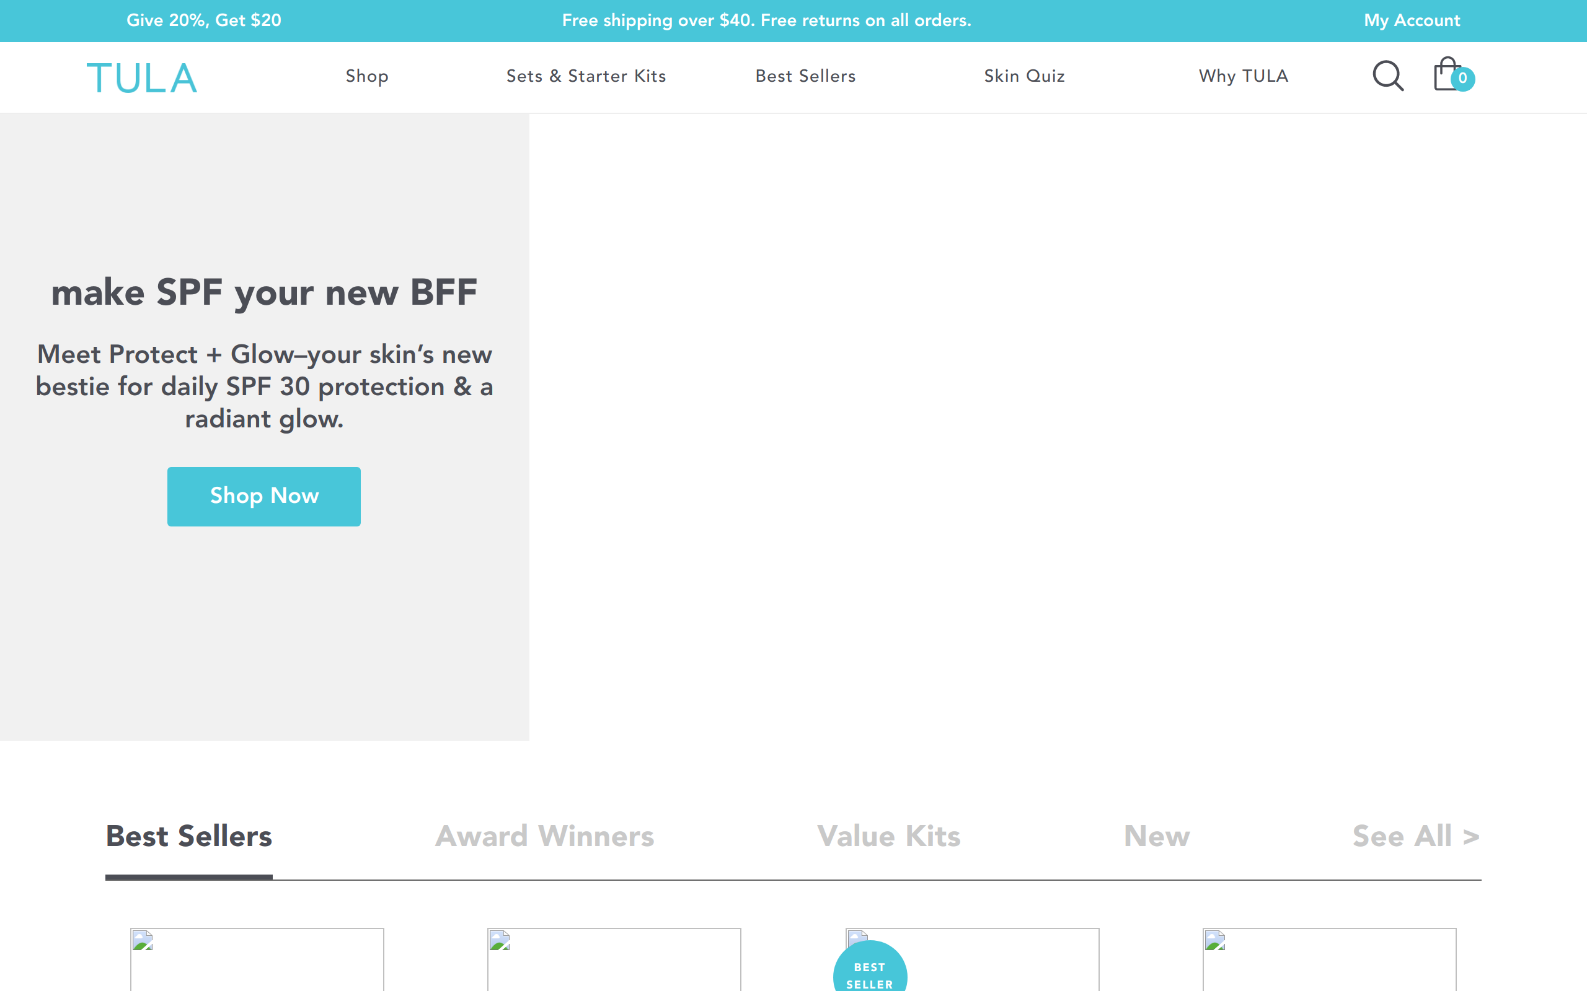This screenshot has height=991, width=1587.
Task: Open the first product thumbnail image
Action: pos(257,959)
